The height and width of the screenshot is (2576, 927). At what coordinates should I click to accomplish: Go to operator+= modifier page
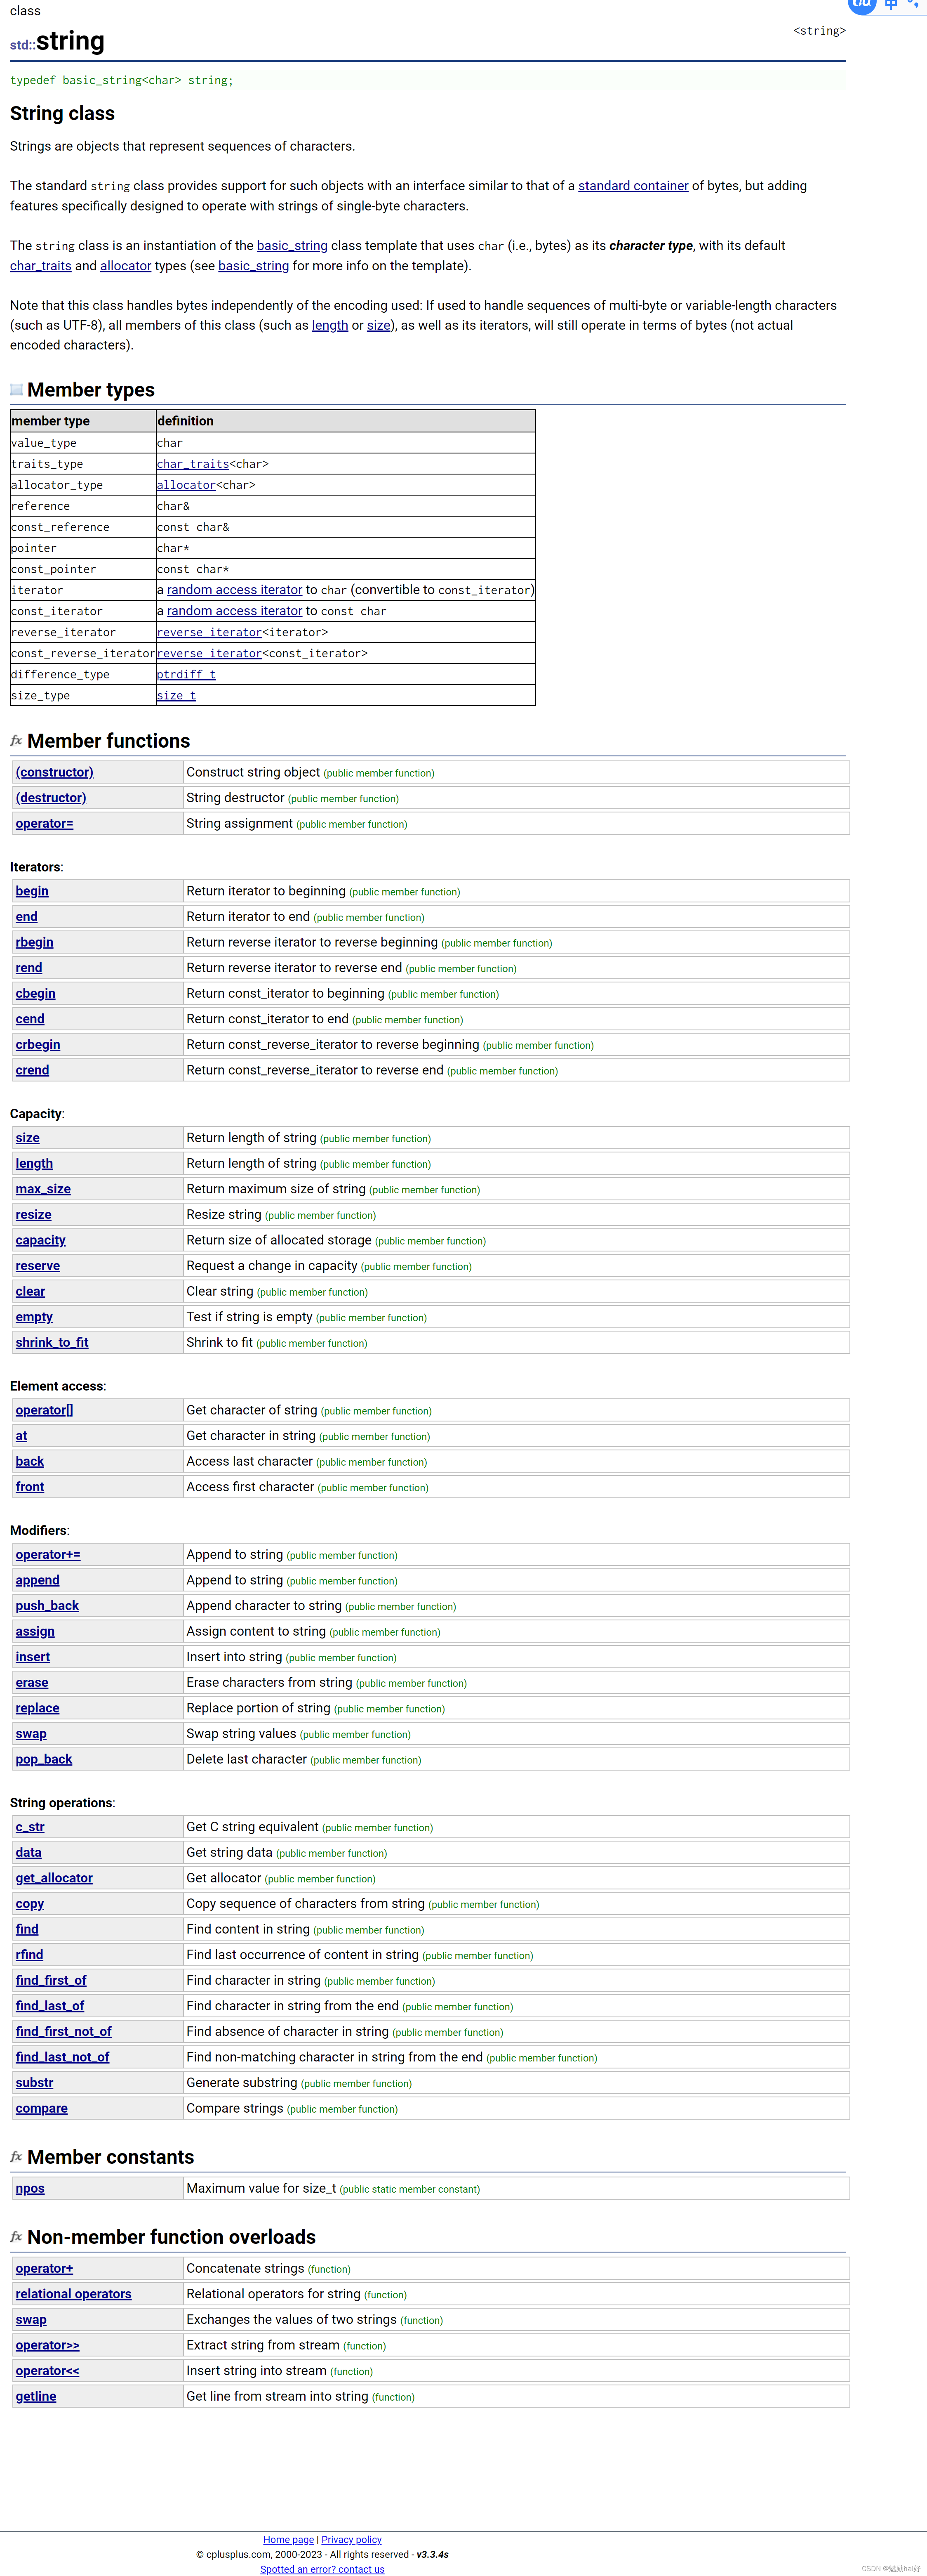(48, 1555)
